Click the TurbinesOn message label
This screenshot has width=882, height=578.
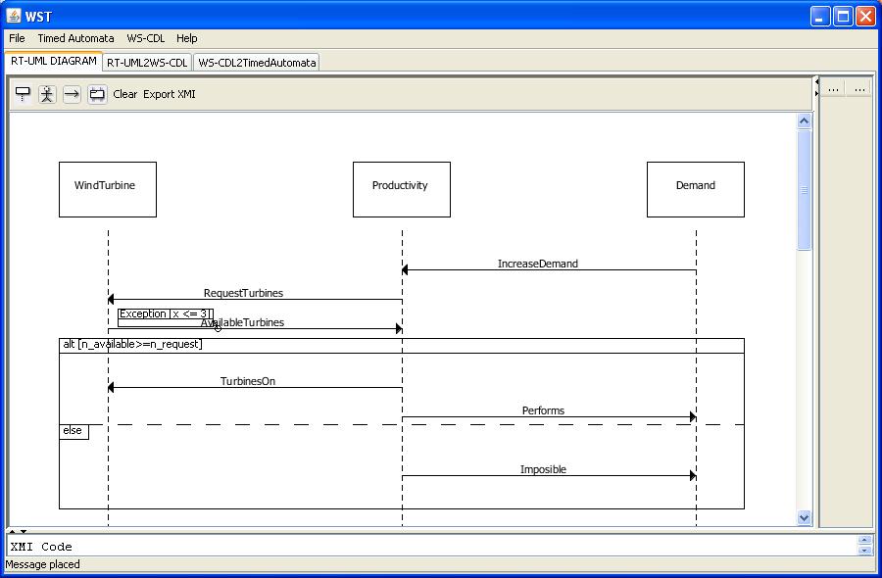(248, 381)
